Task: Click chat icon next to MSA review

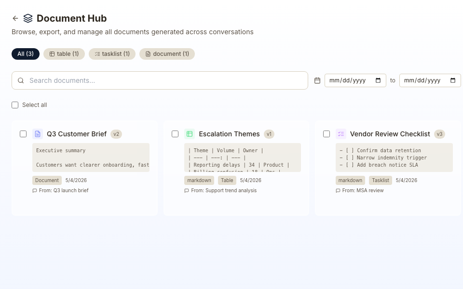Action: [x=338, y=191]
